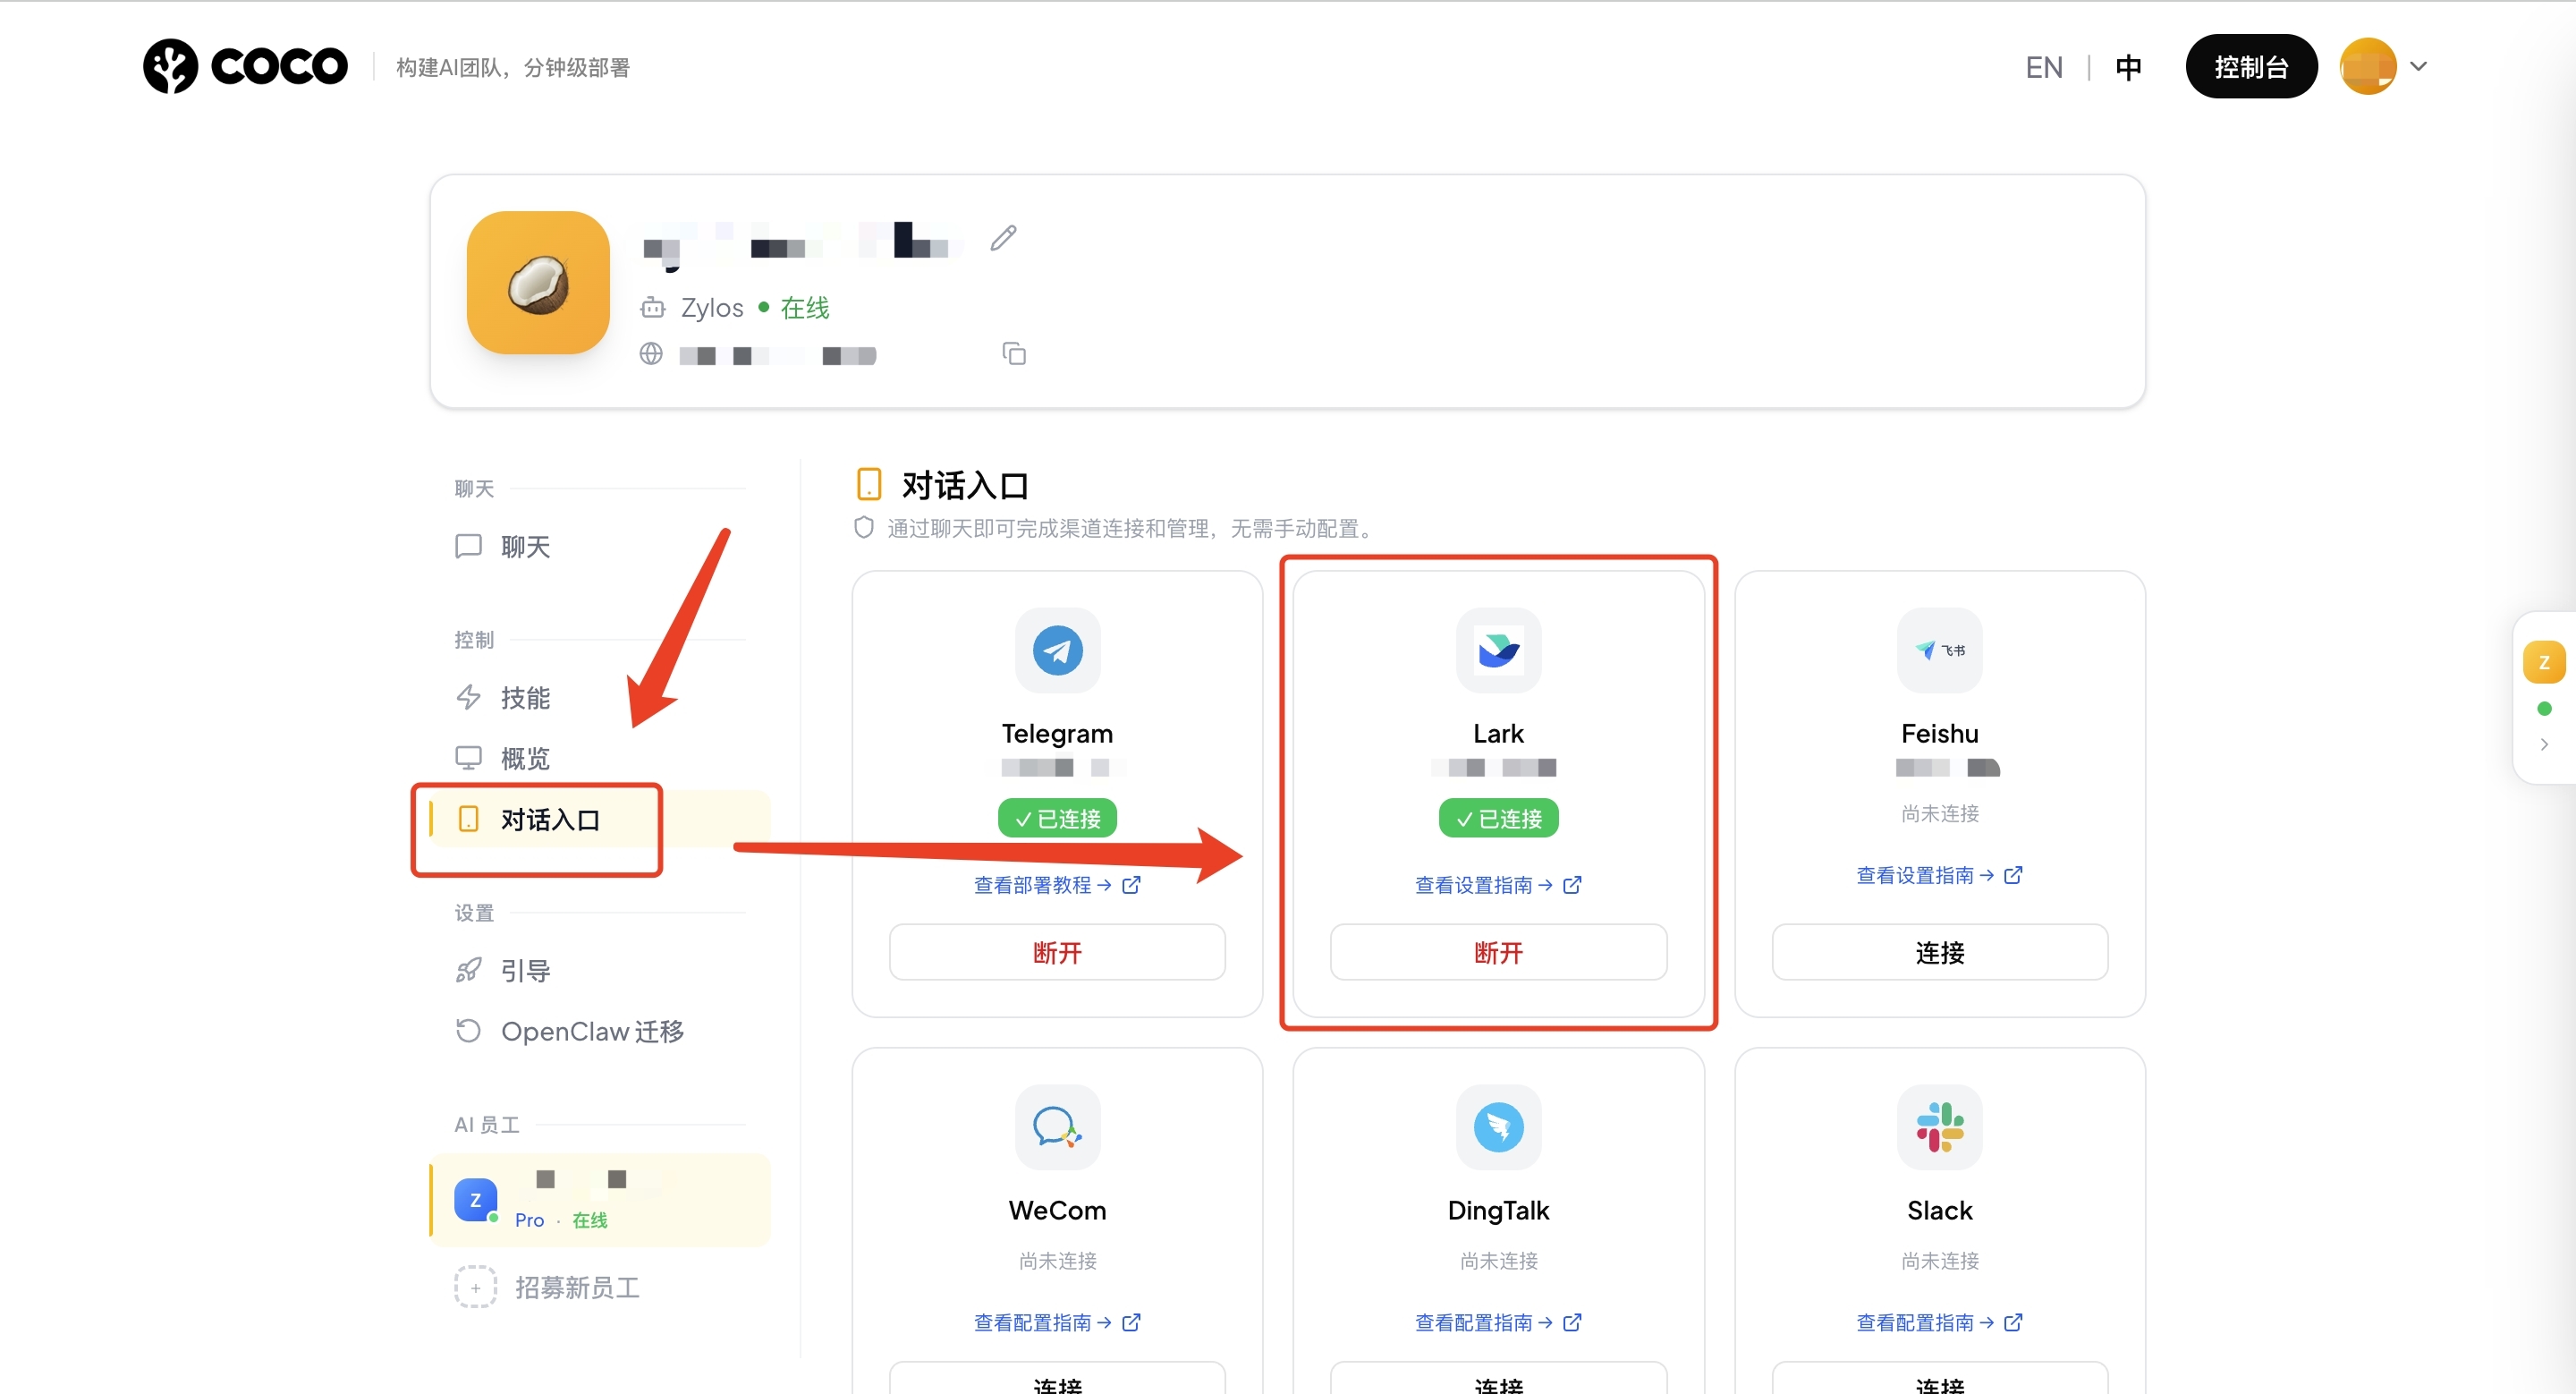Viewport: 2576px width, 1394px height.
Task: Select the 对话入口 sidebar item
Action: pyautogui.click(x=600, y=820)
